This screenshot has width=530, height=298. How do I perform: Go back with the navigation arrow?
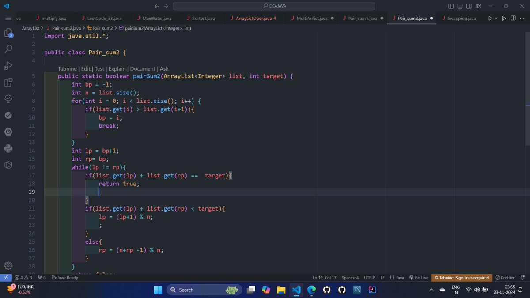156,6
